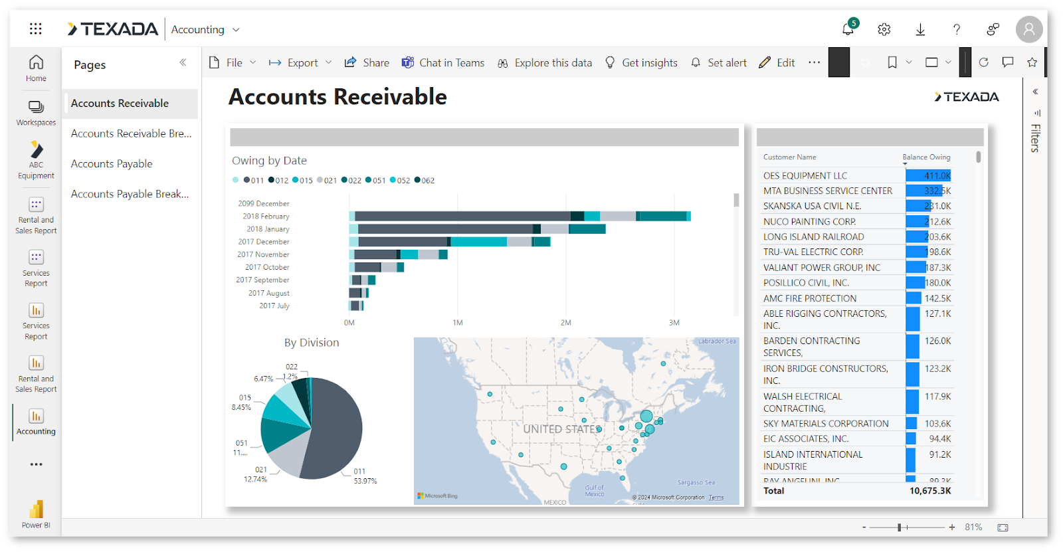The height and width of the screenshot is (552, 1063).
Task: Click Explore this data
Action: [544, 62]
